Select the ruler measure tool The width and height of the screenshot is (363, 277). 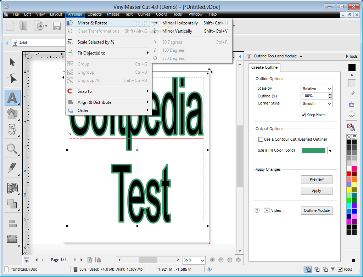point(12,239)
